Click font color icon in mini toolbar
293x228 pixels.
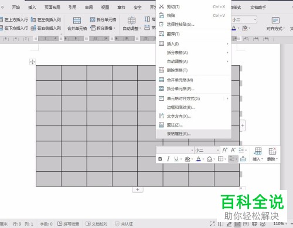(199, 159)
